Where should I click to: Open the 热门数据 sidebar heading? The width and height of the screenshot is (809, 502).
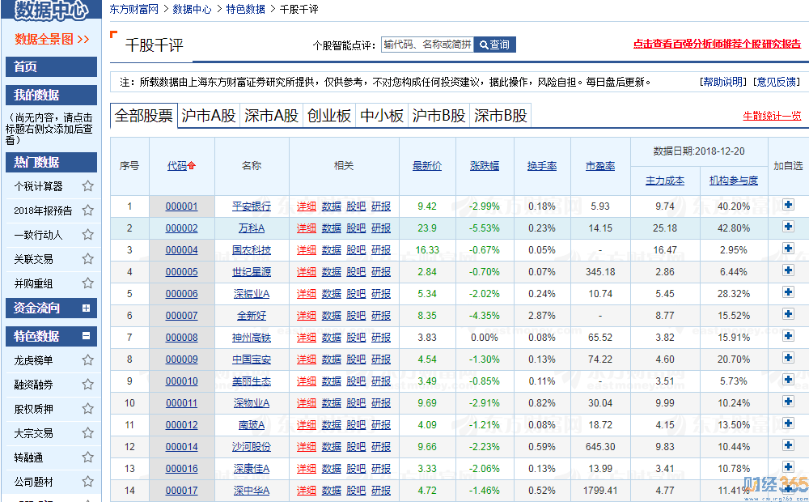(51, 162)
